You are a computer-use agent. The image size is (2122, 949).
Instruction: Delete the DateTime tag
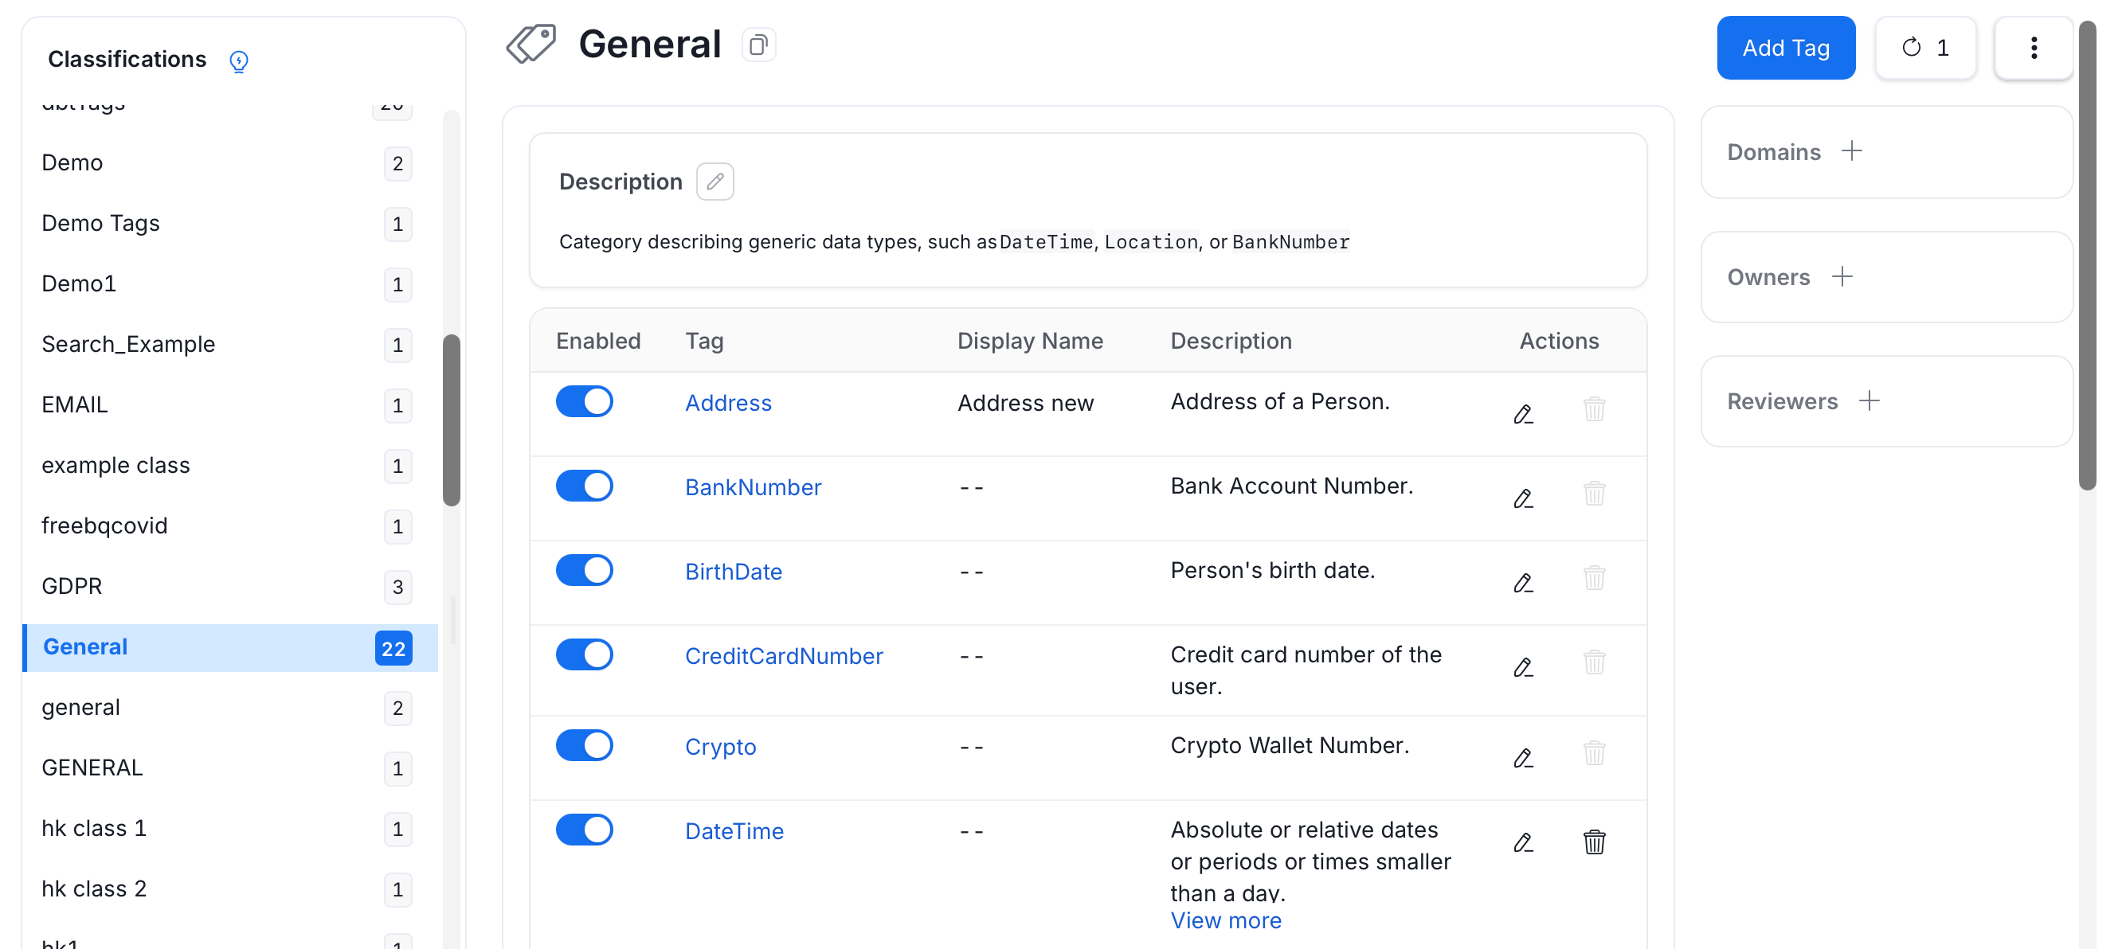click(1594, 842)
